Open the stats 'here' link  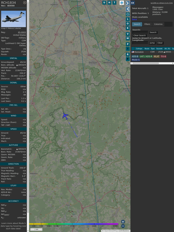(x=134, y=19)
